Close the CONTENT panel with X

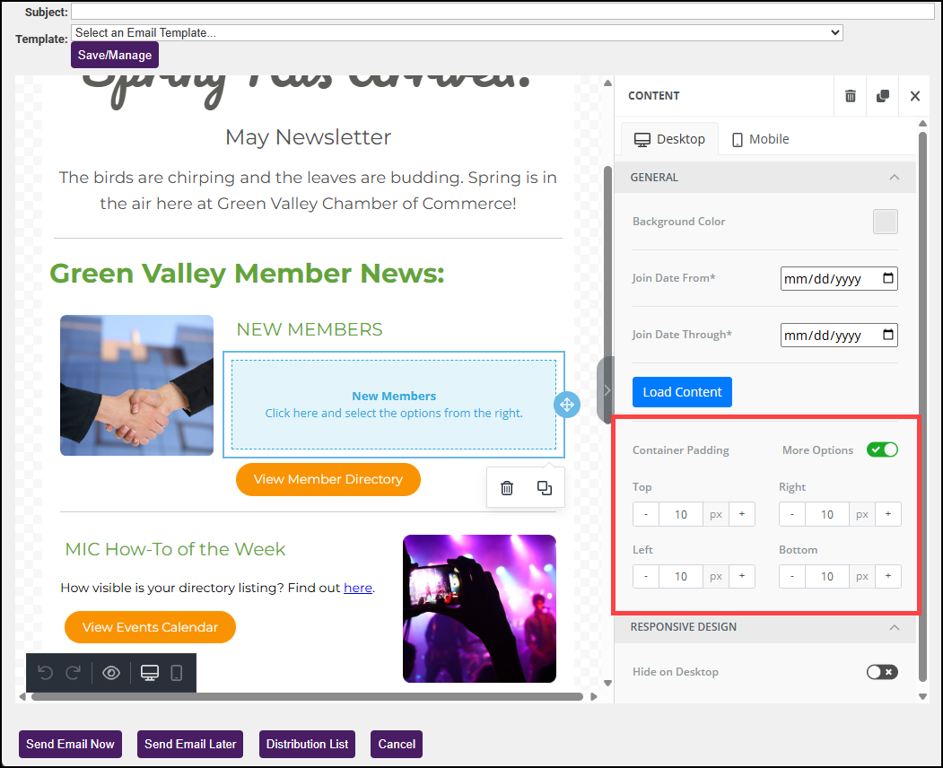click(x=914, y=96)
